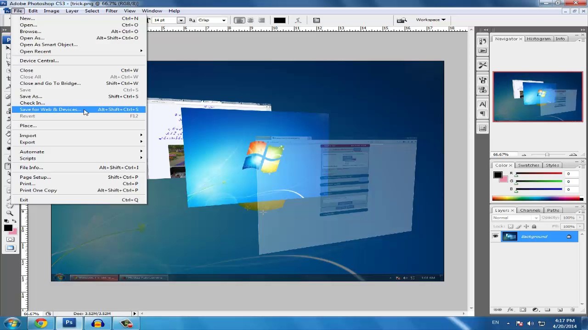Click the center text alignment icon
The width and height of the screenshot is (588, 330).
click(250, 20)
